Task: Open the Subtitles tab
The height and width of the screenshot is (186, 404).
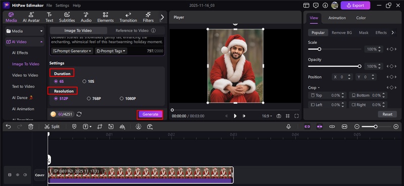Action: [67, 17]
